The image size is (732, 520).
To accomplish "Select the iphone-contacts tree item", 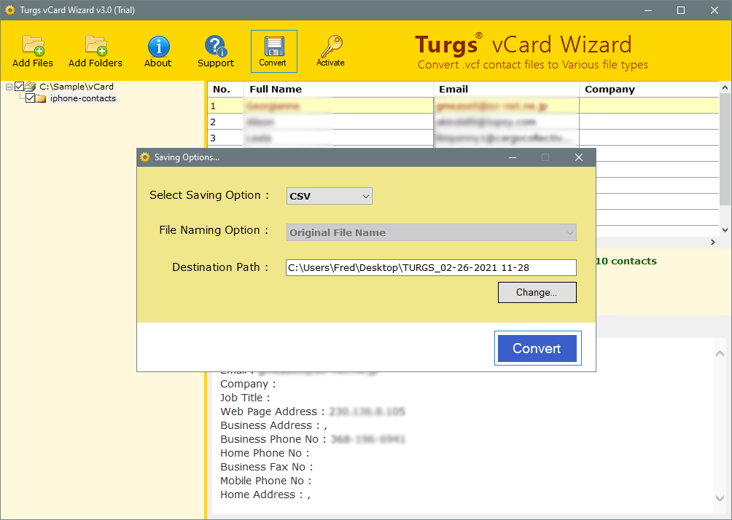I will tap(83, 98).
